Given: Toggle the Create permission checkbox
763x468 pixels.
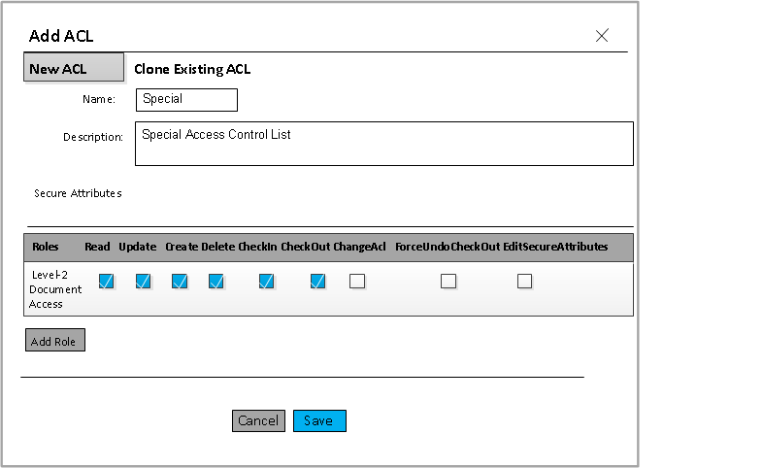Looking at the screenshot, I should [180, 282].
